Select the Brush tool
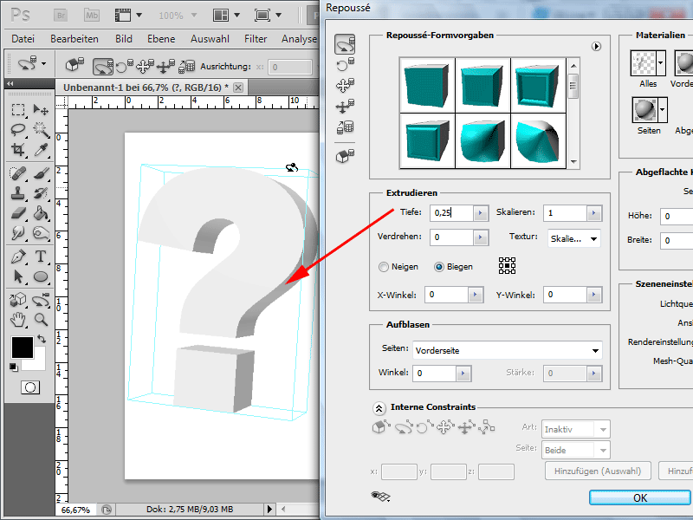693x520 pixels. [x=41, y=172]
